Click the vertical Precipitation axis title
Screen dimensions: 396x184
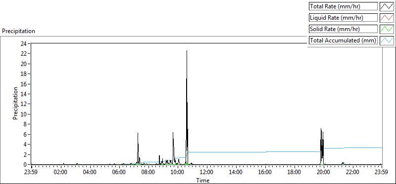15,103
